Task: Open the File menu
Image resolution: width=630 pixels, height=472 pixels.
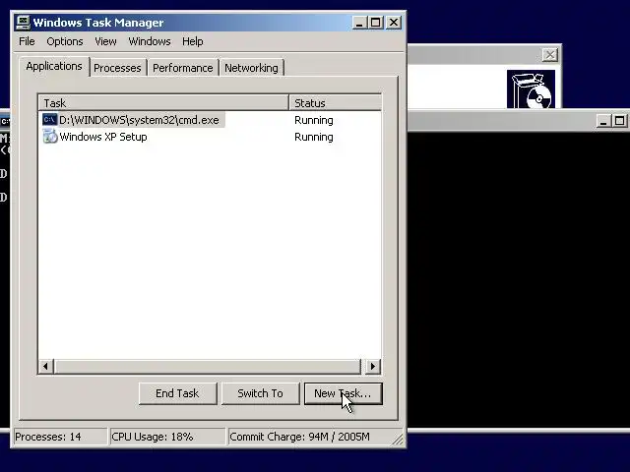Action: [x=27, y=41]
